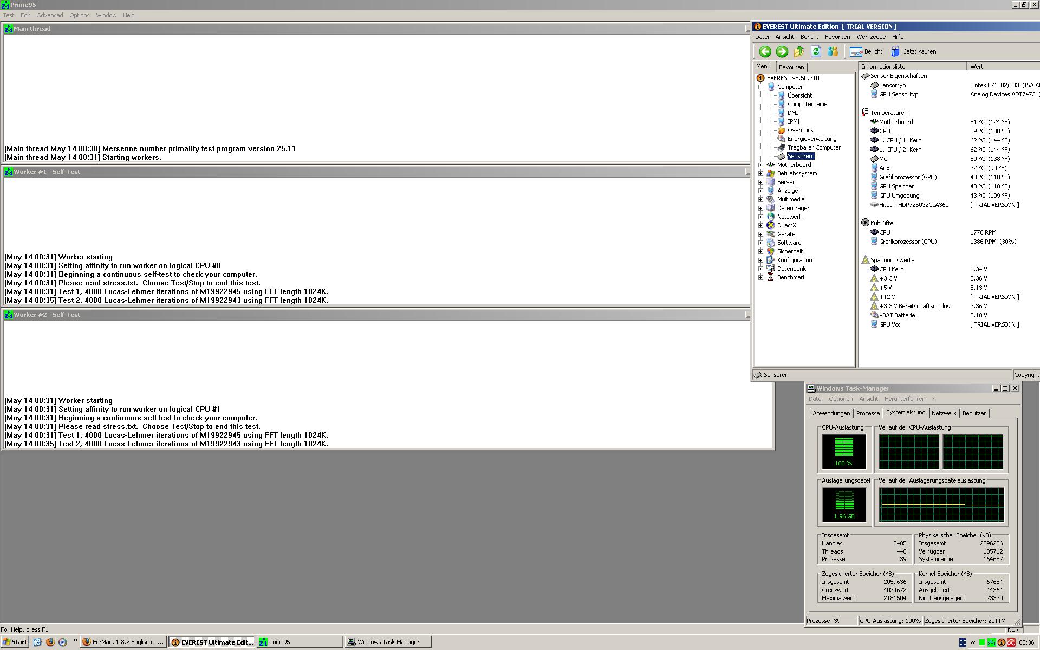Select the Übersicht tree item
This screenshot has height=650, width=1040.
[799, 95]
